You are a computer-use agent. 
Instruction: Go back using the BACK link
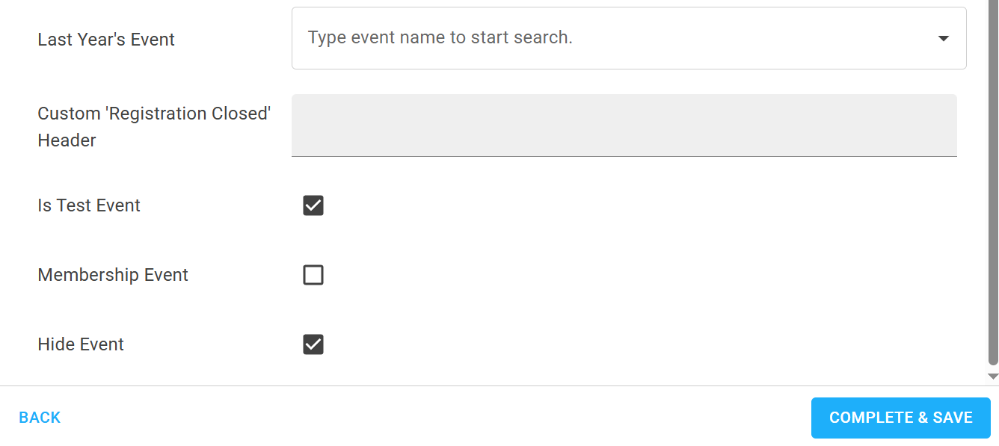point(39,417)
